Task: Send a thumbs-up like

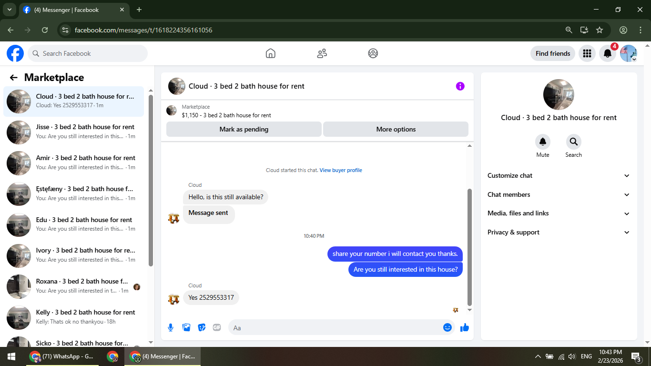Action: click(465, 327)
